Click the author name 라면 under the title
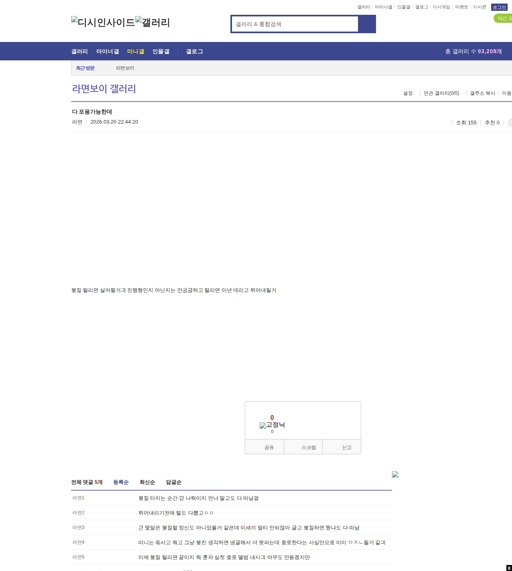 (x=77, y=122)
